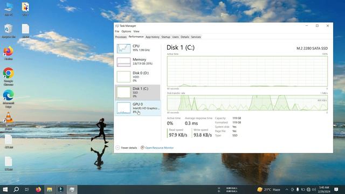
Task: Open Firefox from the taskbar
Action: pyautogui.click(x=38, y=189)
